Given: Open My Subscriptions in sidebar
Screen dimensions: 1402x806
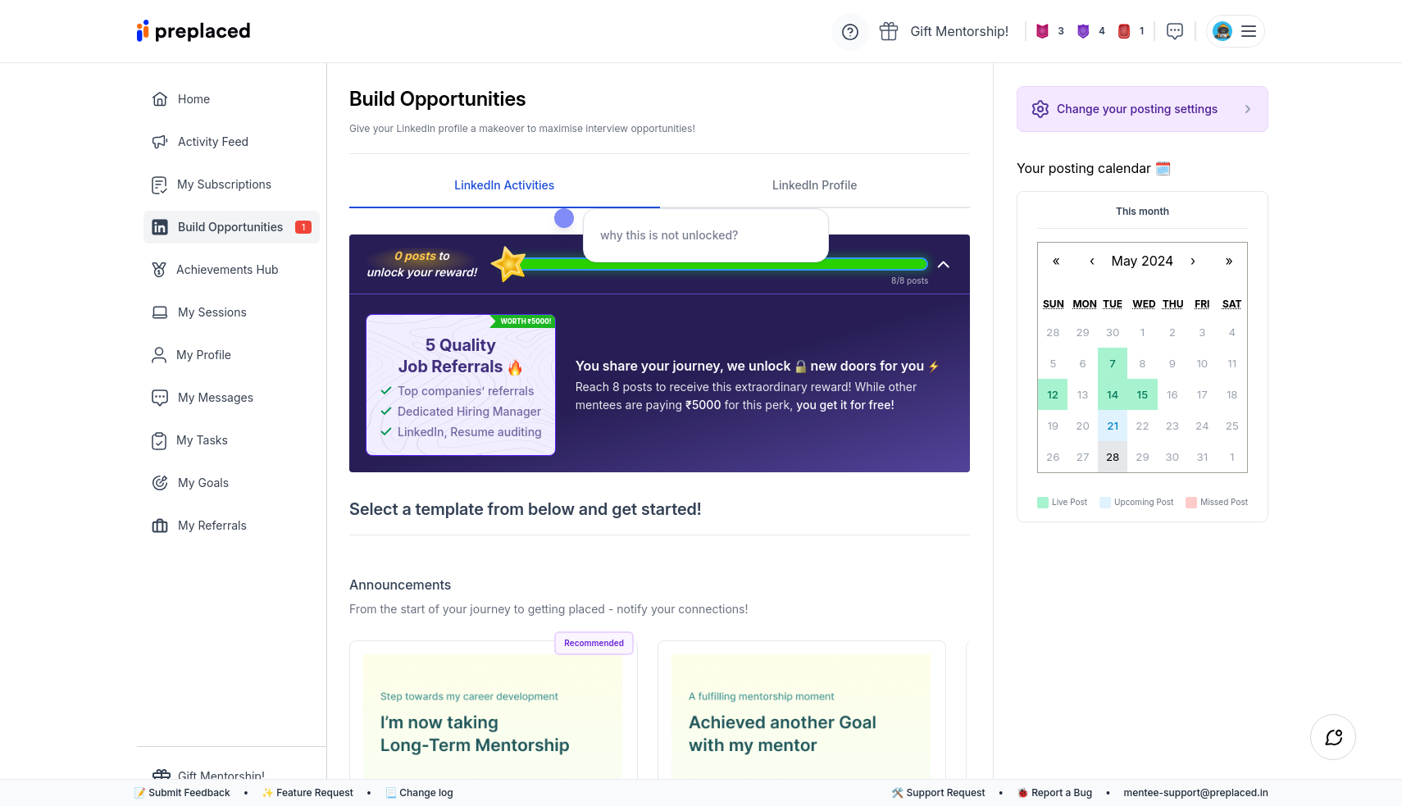Looking at the screenshot, I should pos(224,184).
